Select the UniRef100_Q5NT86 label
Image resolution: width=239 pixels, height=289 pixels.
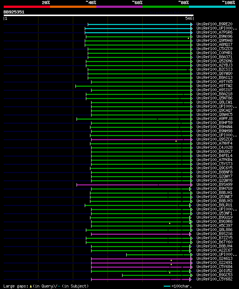[x=214, y=98]
